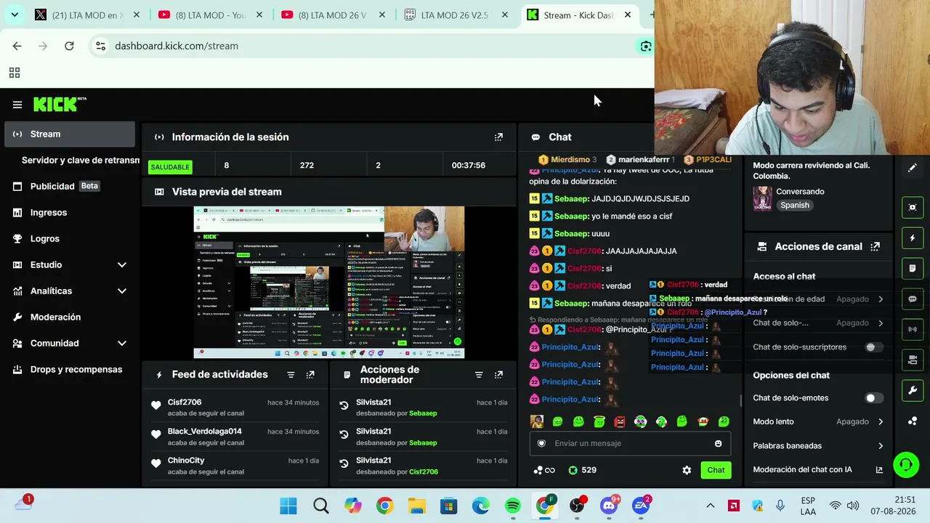Open Servidor y clave de retransmisión
930x523 pixels.
[80, 160]
